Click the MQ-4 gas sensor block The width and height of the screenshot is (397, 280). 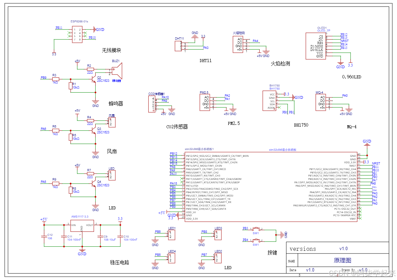(x=321, y=102)
